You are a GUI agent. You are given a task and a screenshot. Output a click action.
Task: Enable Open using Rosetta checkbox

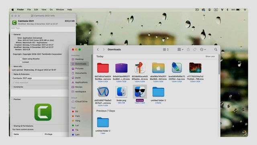(x=21, y=59)
